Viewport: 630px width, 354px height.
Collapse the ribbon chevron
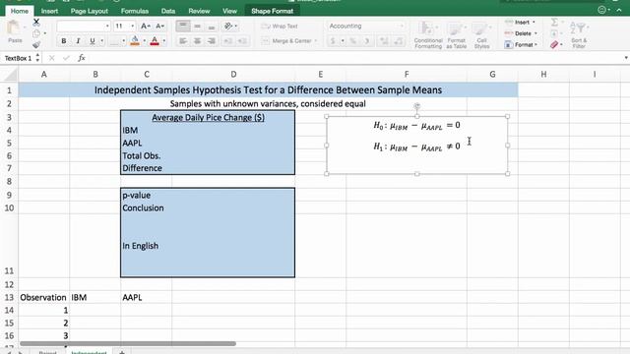pos(619,11)
